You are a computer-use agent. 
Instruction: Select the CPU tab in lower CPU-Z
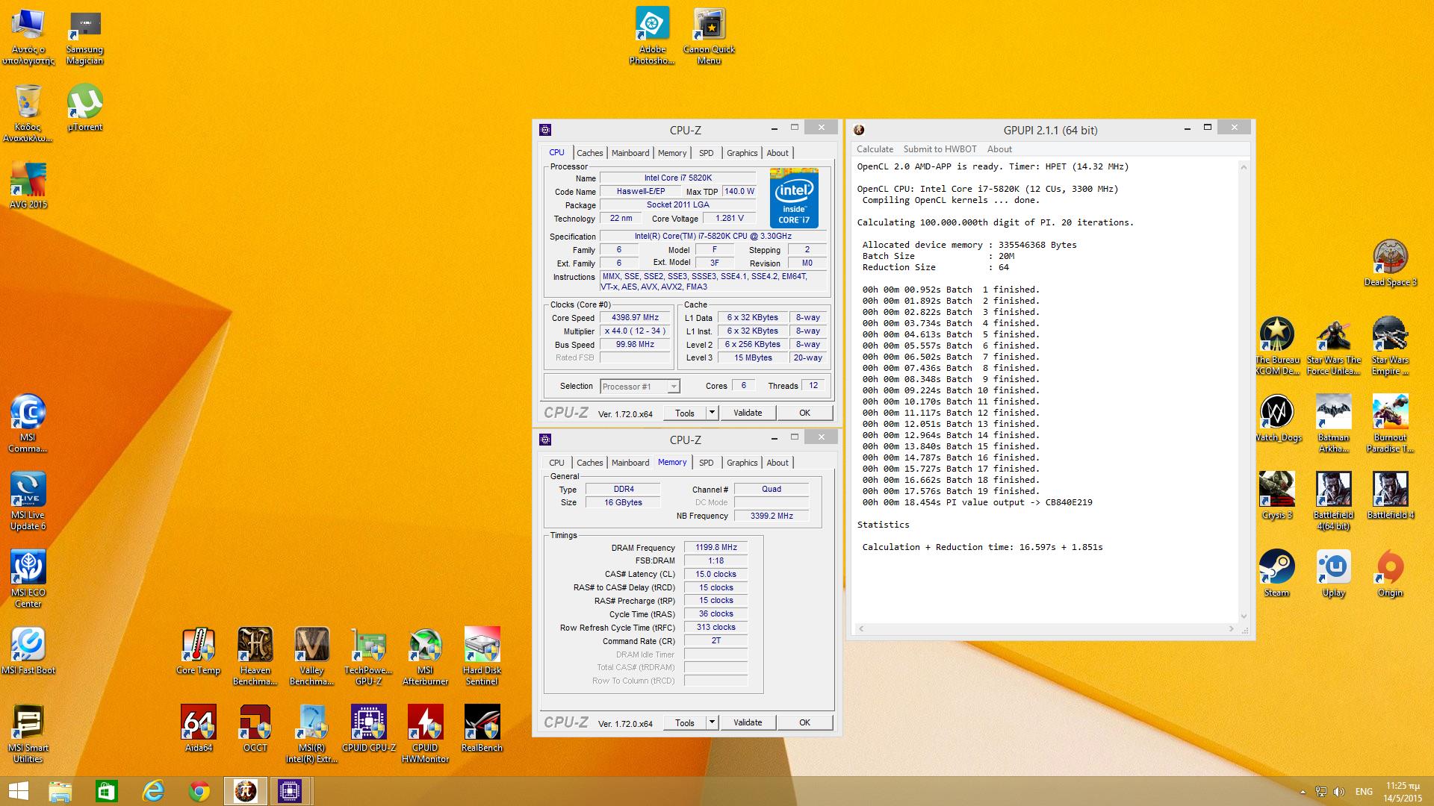(x=556, y=463)
